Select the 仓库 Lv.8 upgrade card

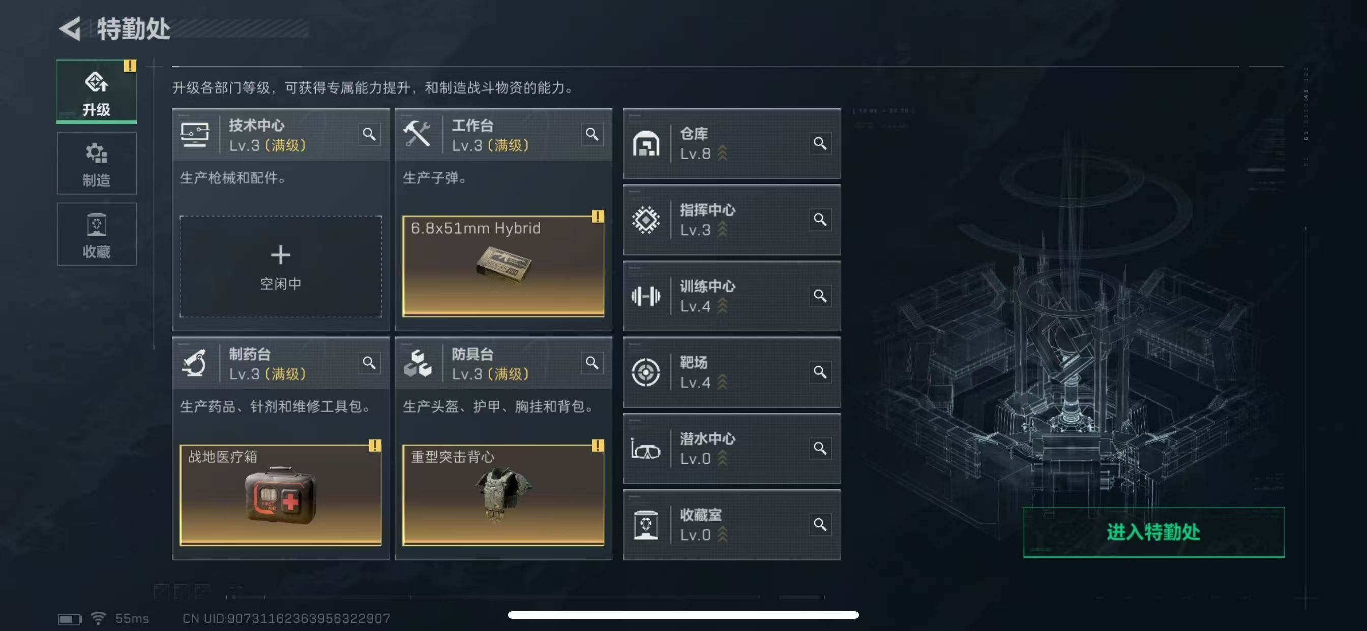tap(731, 143)
